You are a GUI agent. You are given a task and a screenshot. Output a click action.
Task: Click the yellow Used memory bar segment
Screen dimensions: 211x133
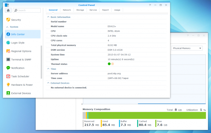point(86,115)
